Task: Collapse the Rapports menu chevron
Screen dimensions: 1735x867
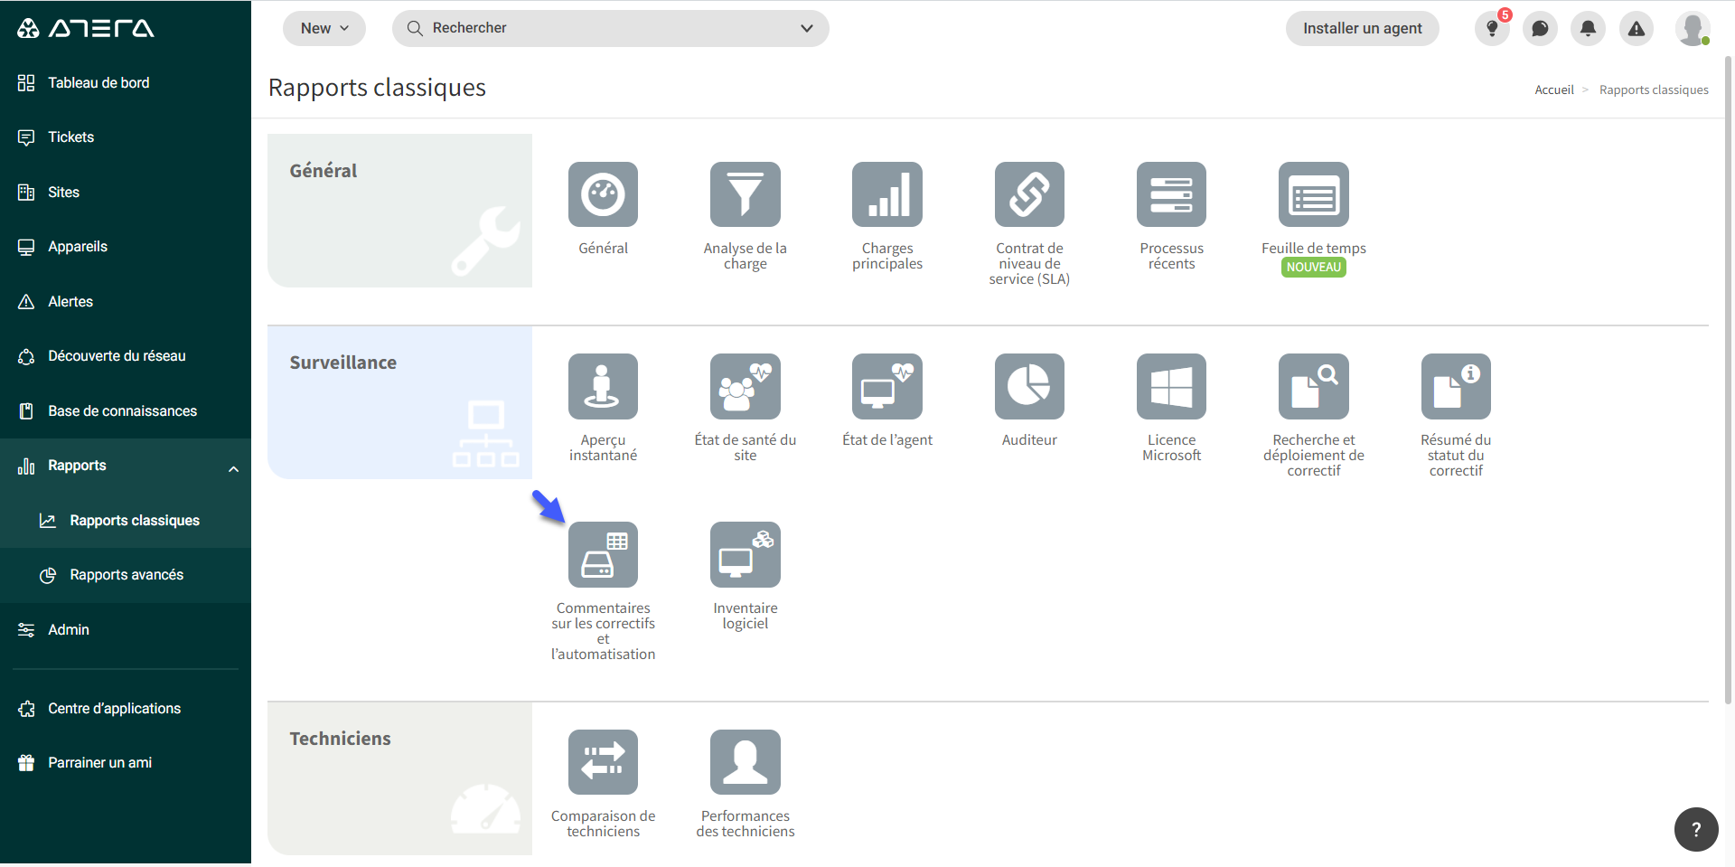Action: point(233,468)
